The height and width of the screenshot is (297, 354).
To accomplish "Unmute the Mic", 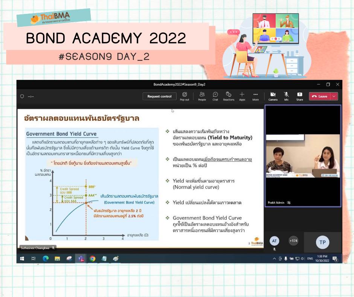I will pos(286,96).
